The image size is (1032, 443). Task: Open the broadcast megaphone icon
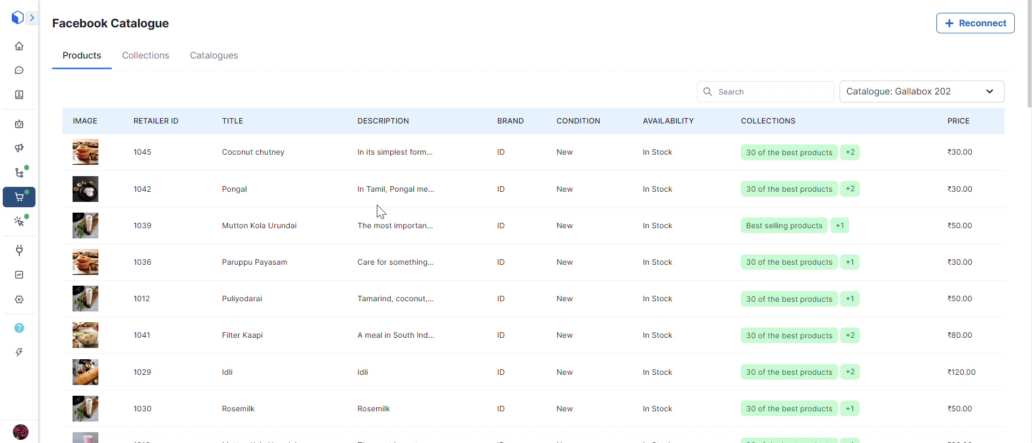coord(19,148)
